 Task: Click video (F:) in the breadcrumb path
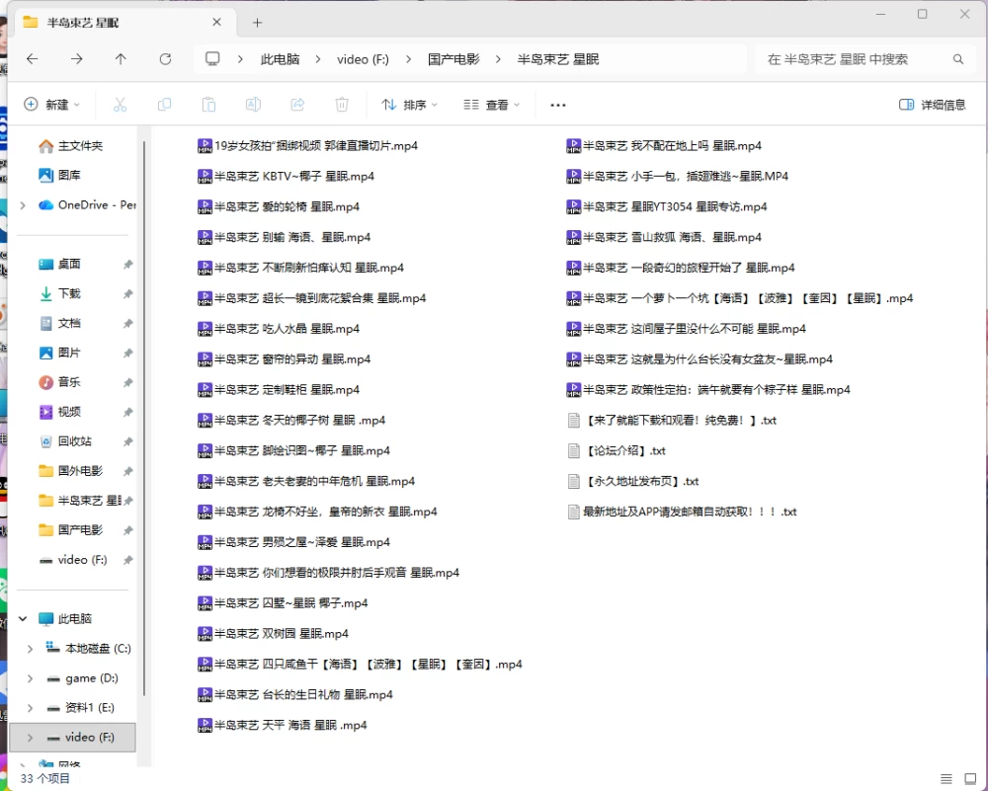363,59
